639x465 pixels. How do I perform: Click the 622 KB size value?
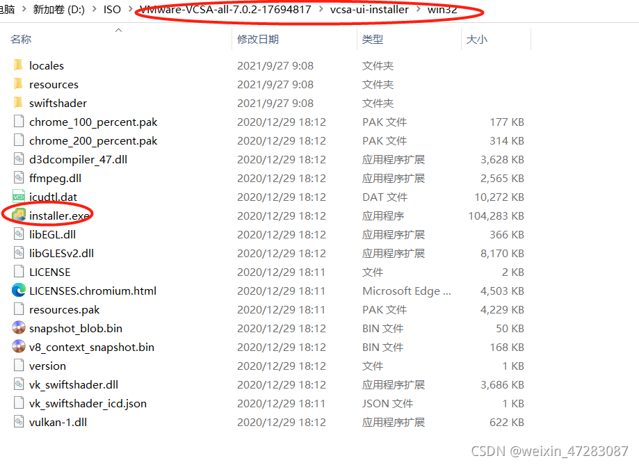pyautogui.click(x=507, y=422)
